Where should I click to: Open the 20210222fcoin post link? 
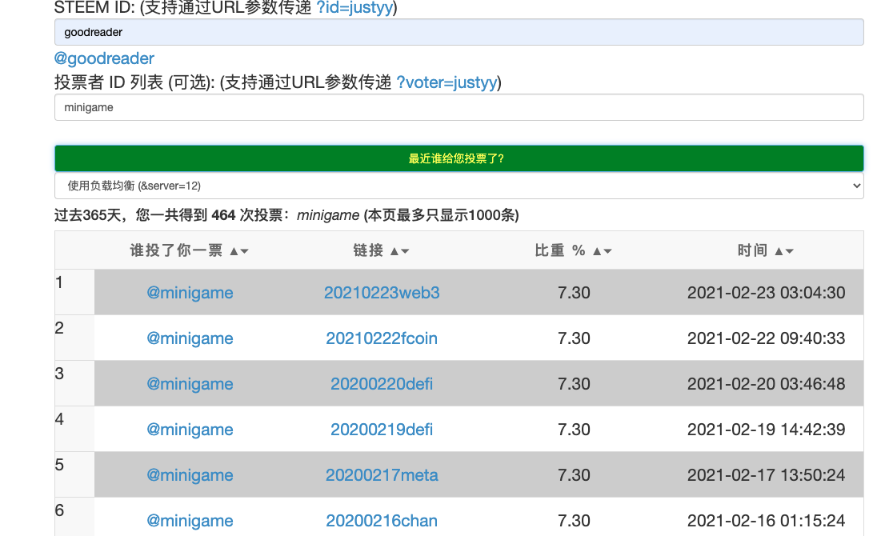pos(382,338)
